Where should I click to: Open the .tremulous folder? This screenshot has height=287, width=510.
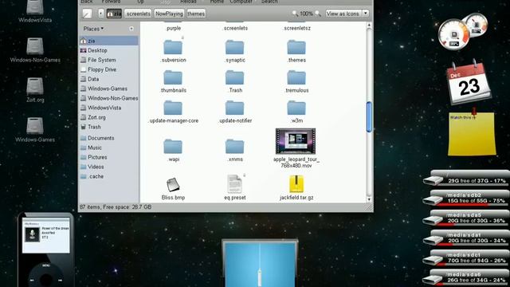tap(296, 78)
